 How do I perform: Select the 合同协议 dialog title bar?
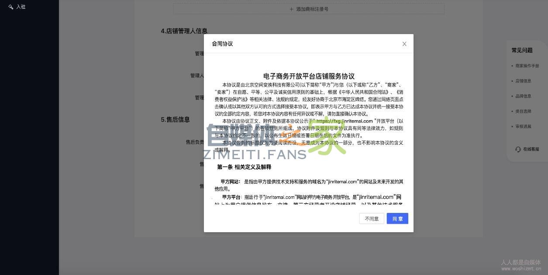(x=223, y=43)
